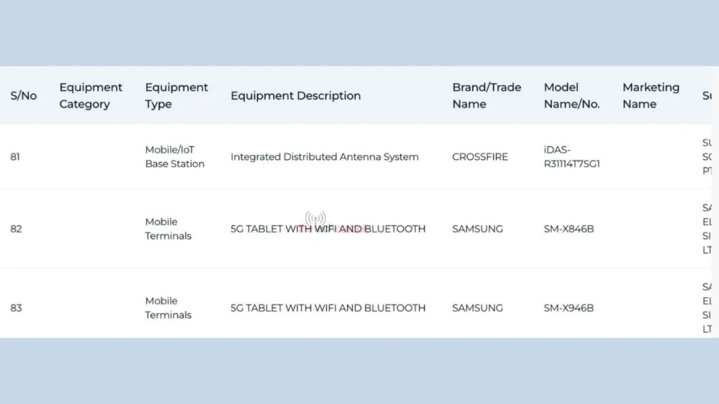
Task: Click the Equipment Description column header
Action: coord(296,95)
